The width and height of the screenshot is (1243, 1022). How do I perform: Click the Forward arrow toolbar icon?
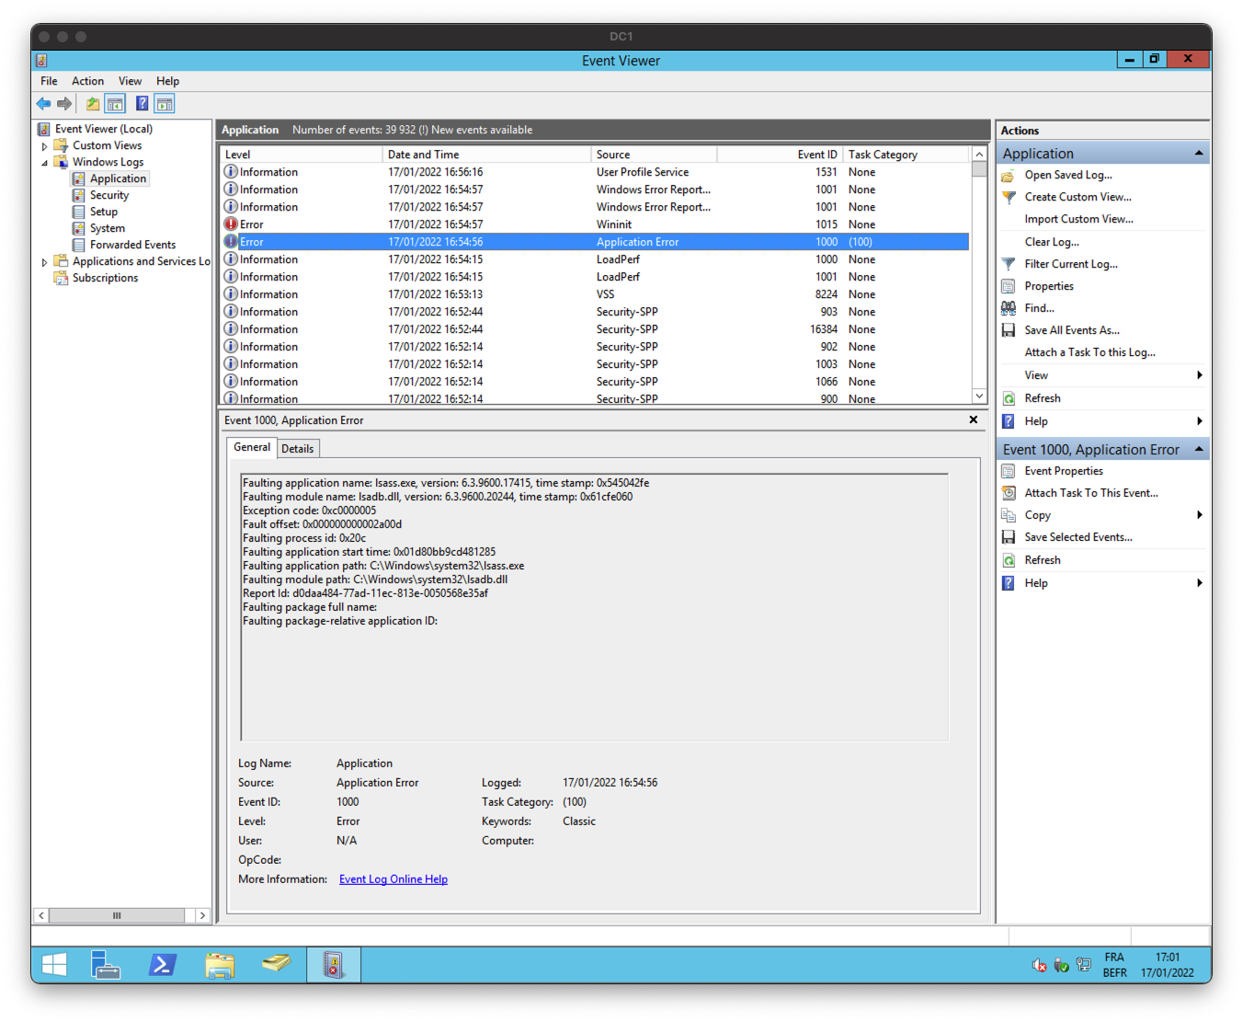(64, 104)
